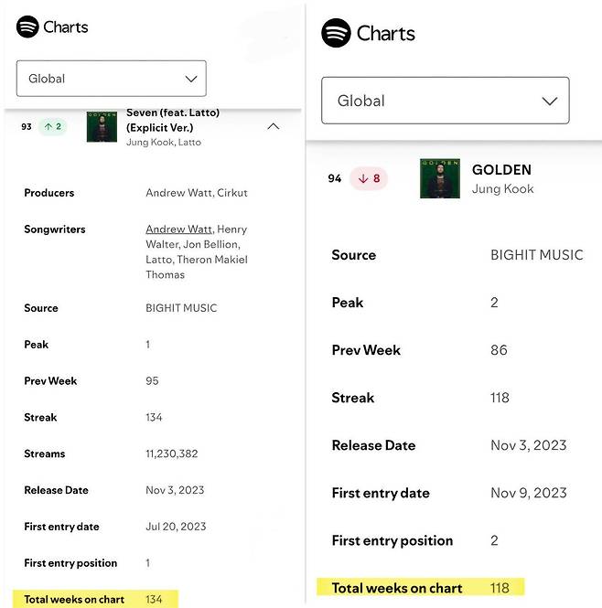This screenshot has height=608, width=602.
Task: Click Jung Kook, Latto artist names
Action: coord(164,143)
